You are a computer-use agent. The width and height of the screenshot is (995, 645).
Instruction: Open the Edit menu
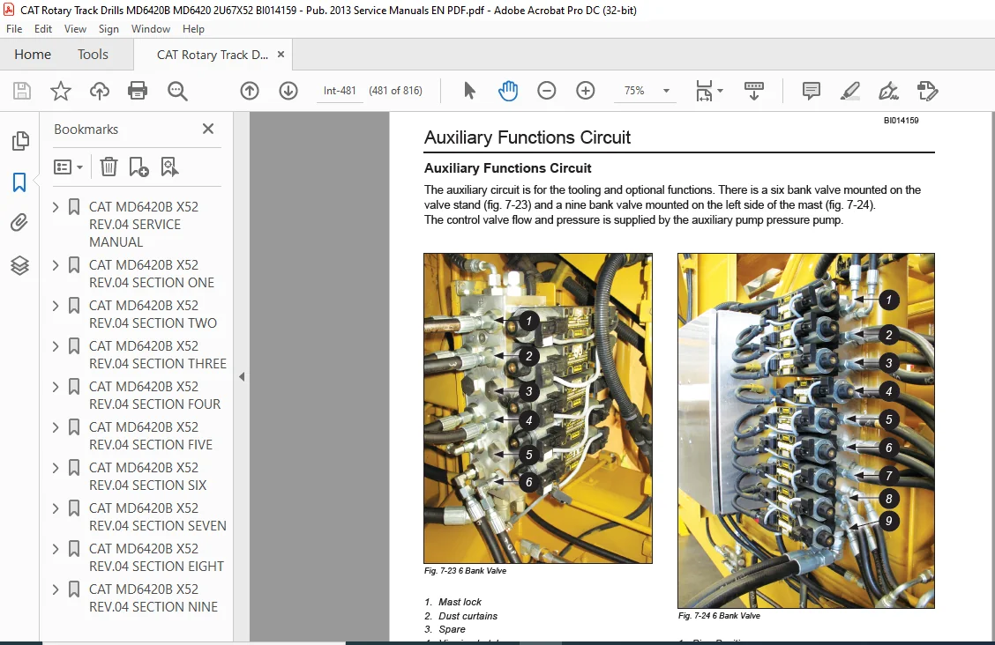43,28
